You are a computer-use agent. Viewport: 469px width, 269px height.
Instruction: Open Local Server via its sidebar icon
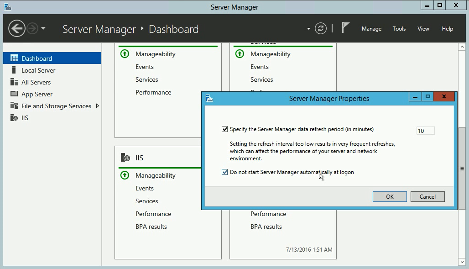(x=14, y=70)
